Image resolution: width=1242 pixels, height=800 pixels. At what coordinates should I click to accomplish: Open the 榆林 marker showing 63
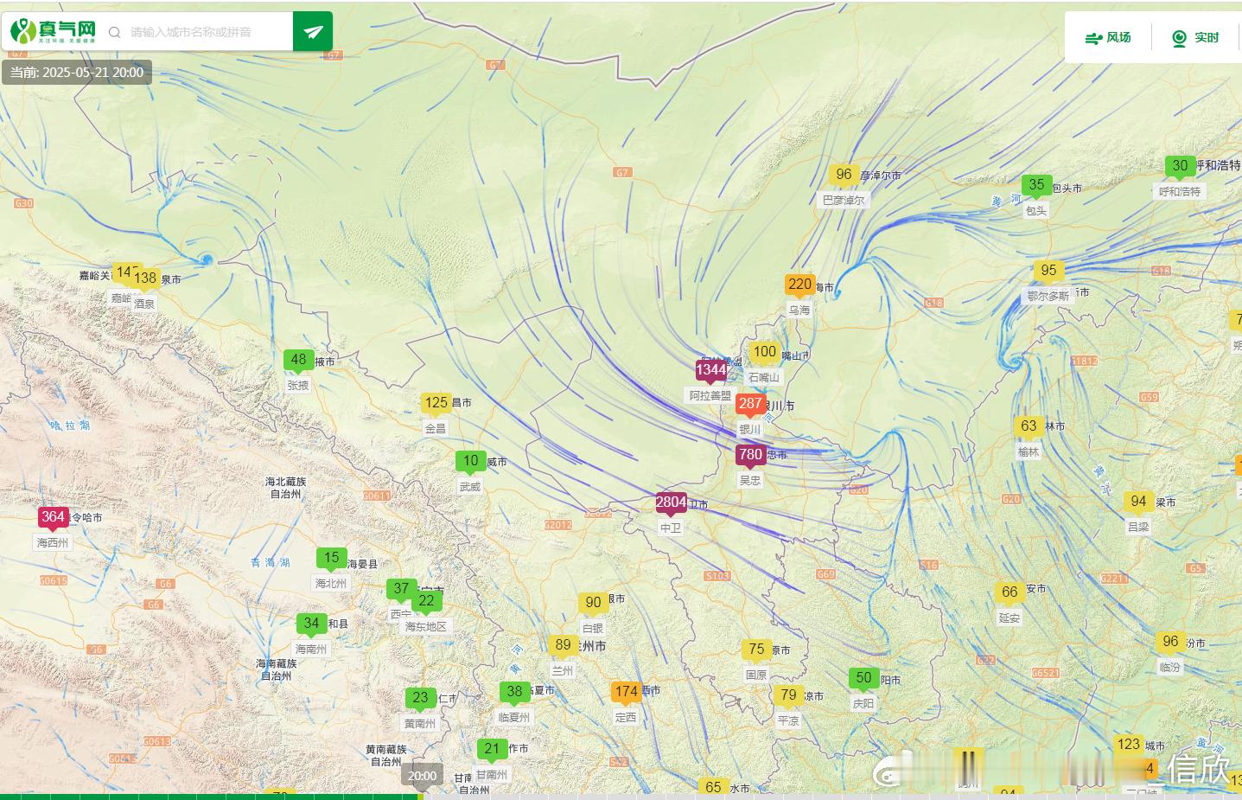tap(1028, 426)
